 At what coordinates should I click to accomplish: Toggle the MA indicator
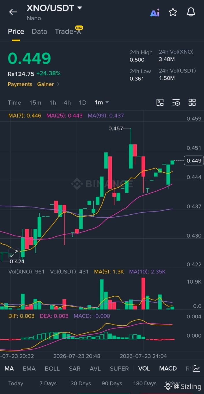[9, 369]
